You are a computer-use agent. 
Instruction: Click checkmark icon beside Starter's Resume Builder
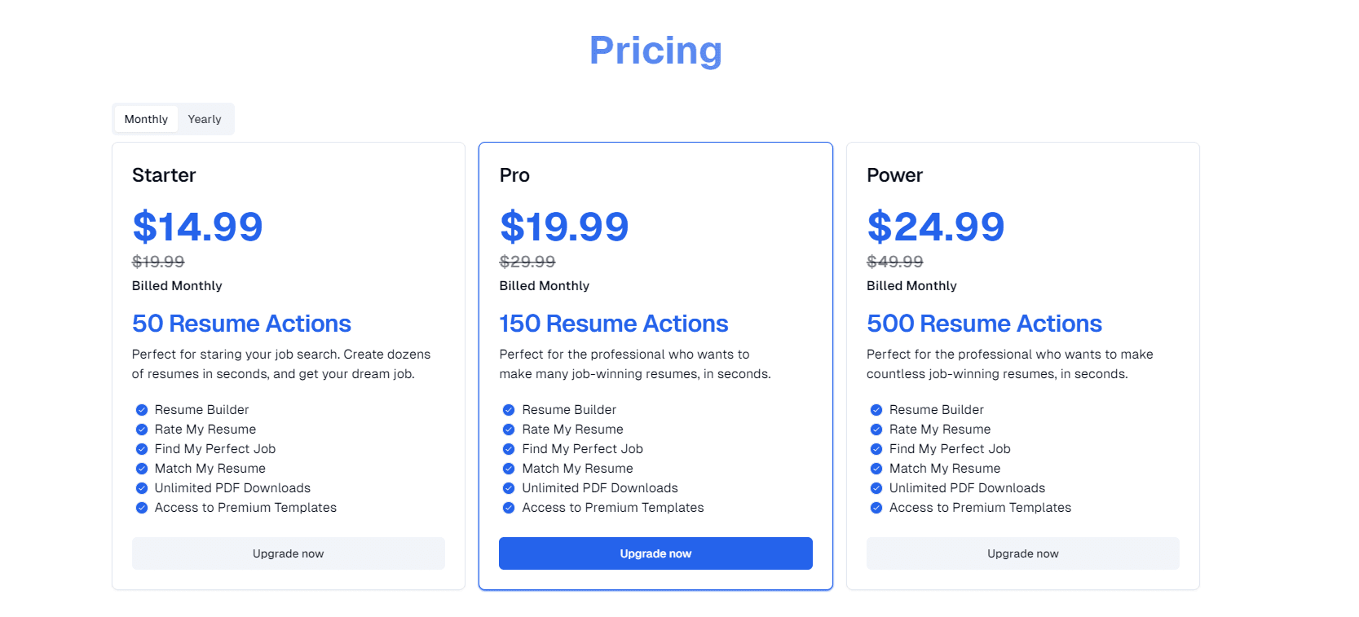click(x=142, y=410)
